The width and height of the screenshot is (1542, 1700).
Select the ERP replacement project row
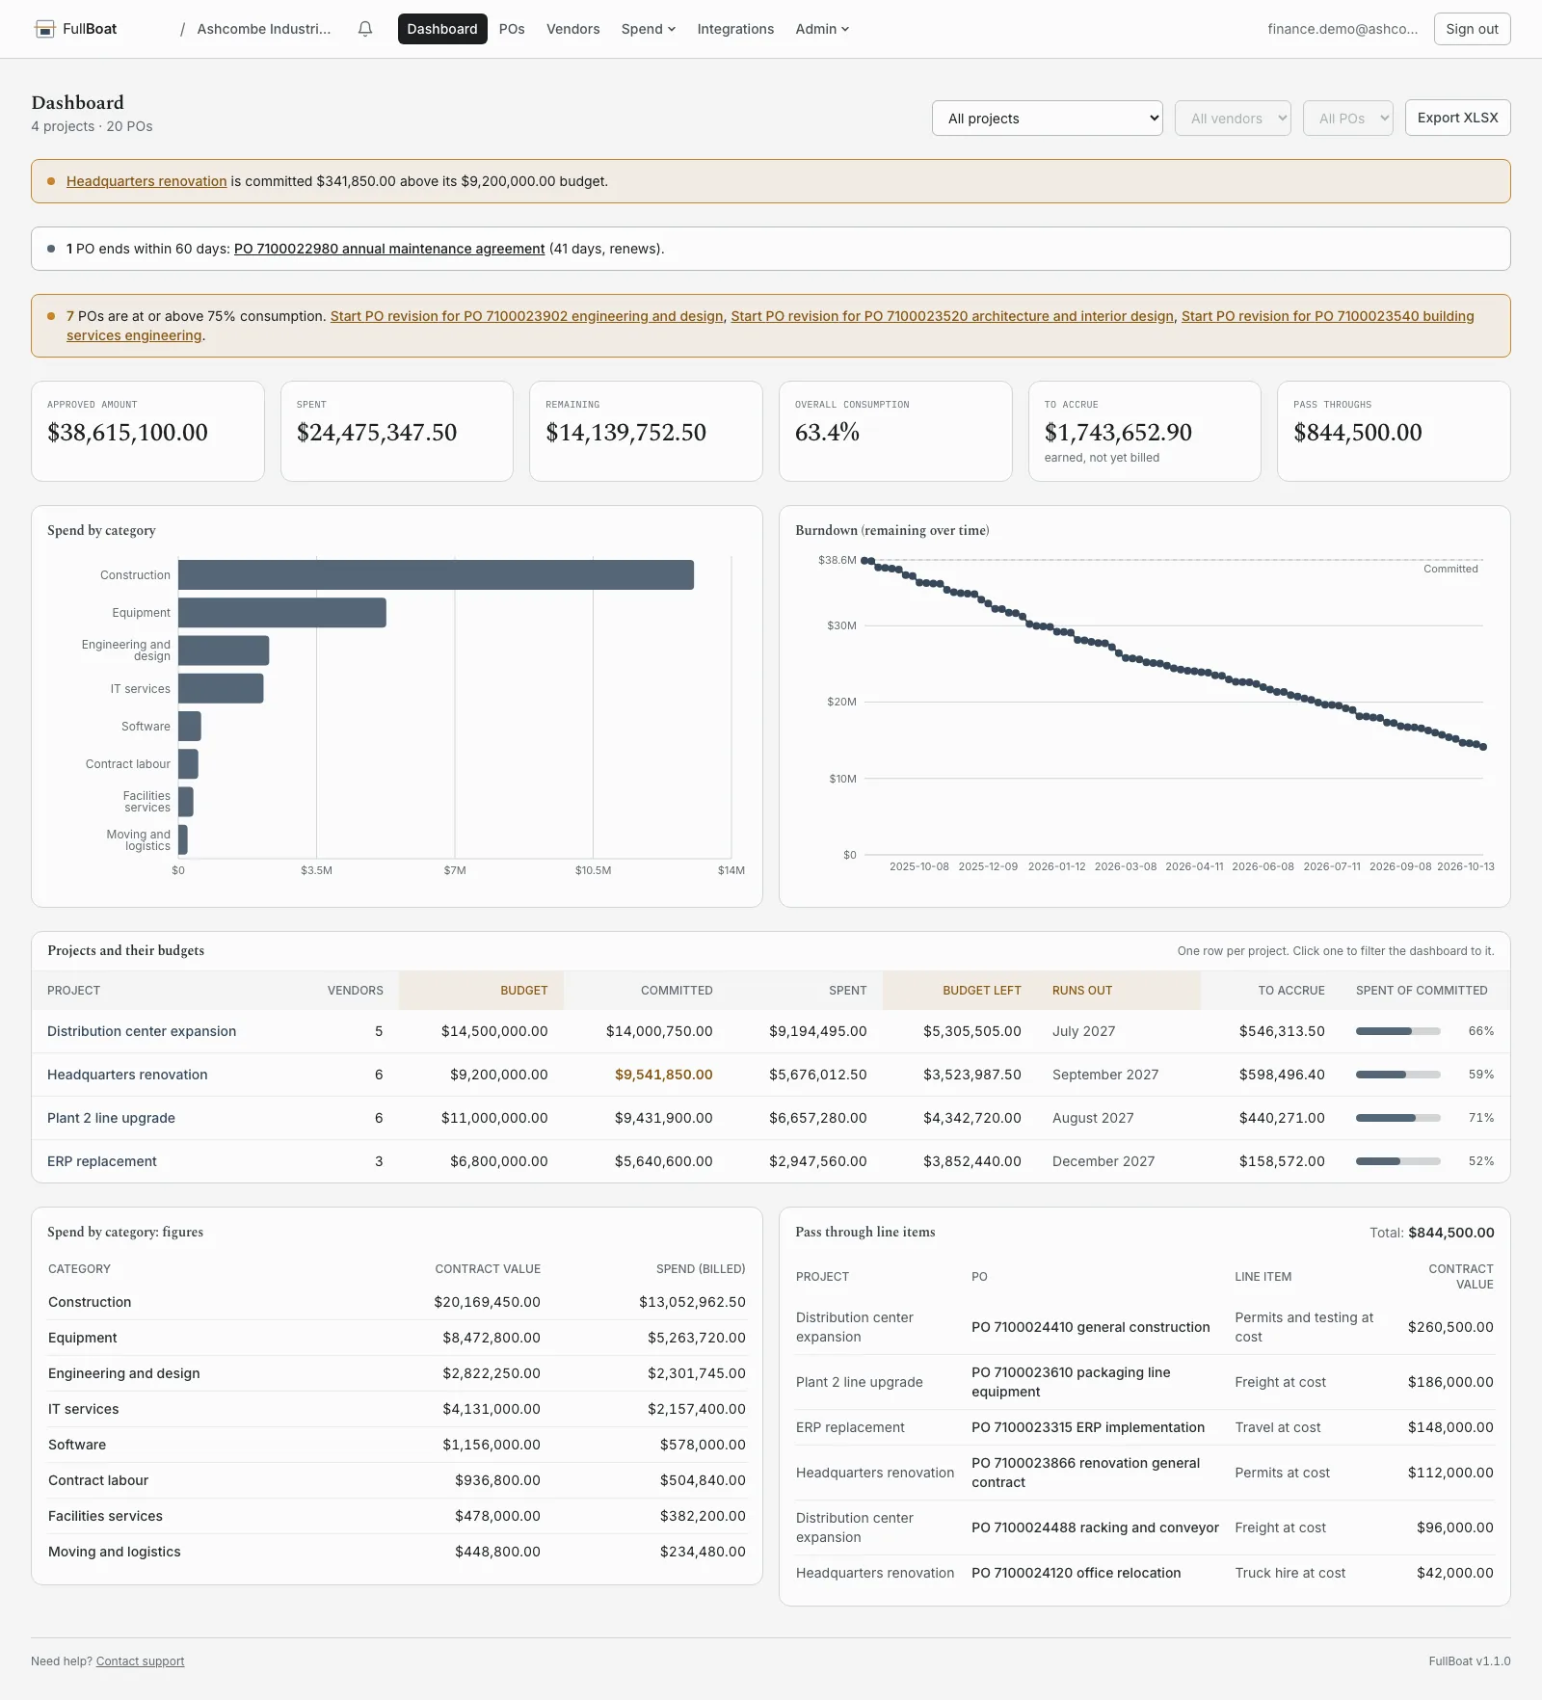771,1161
